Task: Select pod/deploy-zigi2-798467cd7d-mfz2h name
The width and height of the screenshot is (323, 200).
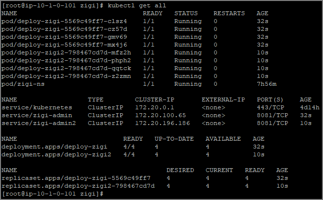Action: click(66, 52)
